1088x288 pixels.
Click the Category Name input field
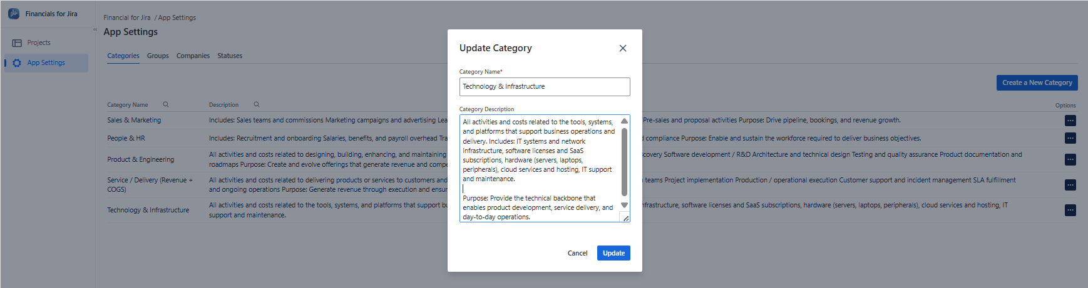pyautogui.click(x=545, y=87)
